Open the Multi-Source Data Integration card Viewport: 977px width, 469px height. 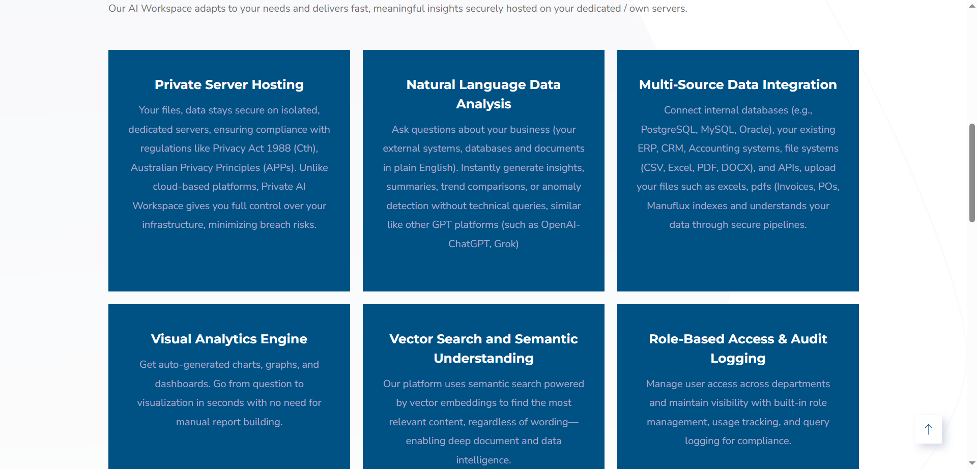[x=738, y=170]
